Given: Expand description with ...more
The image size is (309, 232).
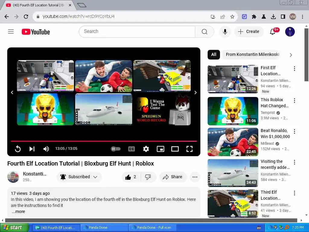Looking at the screenshot, I should coord(18,211).
